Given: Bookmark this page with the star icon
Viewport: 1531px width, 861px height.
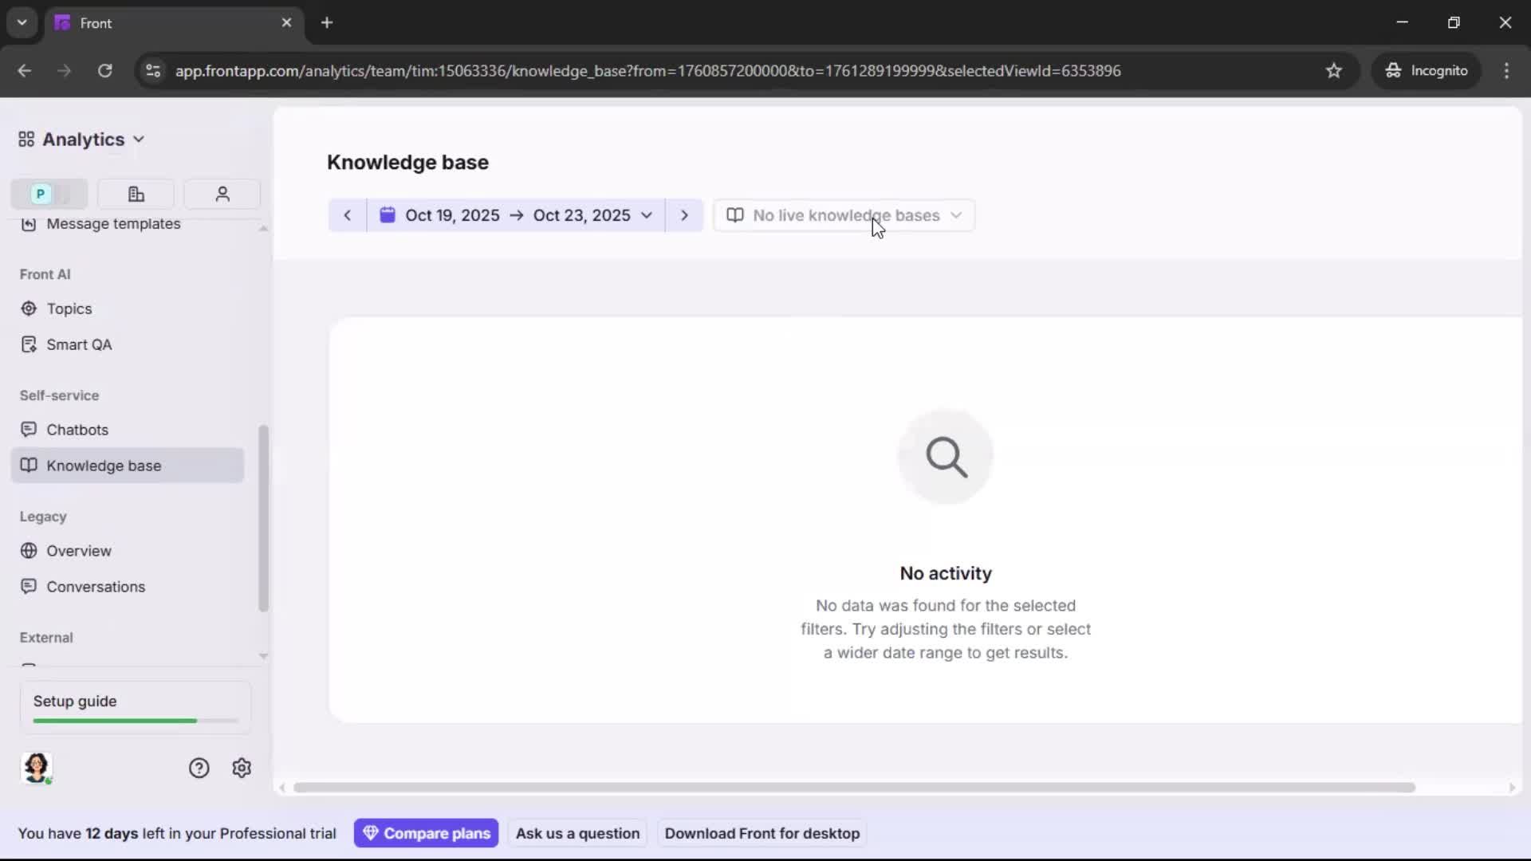Looking at the screenshot, I should point(1334,71).
